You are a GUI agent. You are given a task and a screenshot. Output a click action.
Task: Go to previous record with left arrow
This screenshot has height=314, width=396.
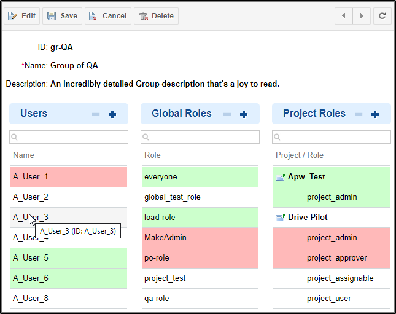pyautogui.click(x=343, y=16)
